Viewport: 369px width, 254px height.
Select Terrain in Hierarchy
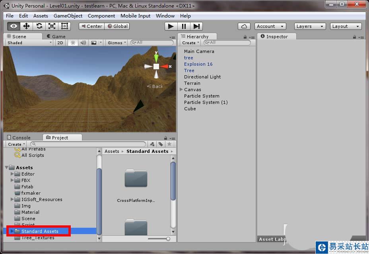192,83
